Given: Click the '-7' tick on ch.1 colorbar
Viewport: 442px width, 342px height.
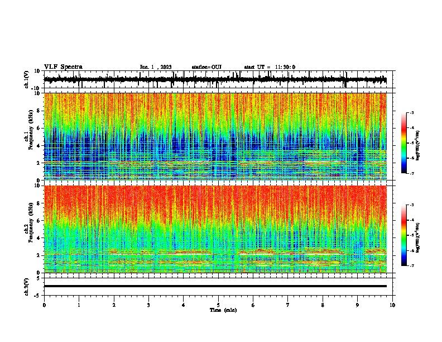Looking at the screenshot, I should click(411, 173).
